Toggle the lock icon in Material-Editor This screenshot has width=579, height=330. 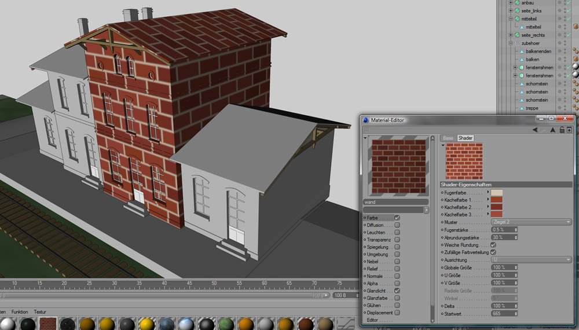(x=562, y=130)
